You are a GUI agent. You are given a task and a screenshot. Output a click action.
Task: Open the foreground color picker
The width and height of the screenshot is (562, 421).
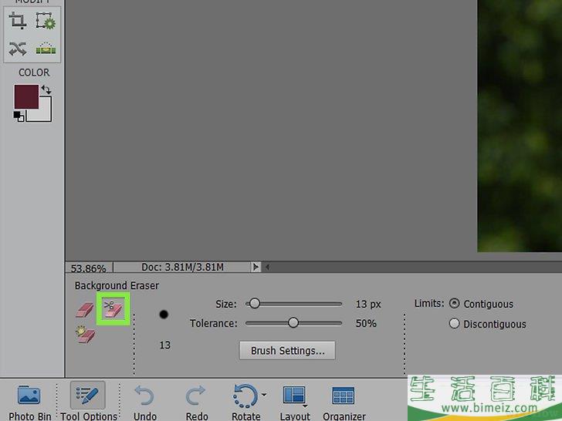click(26, 96)
